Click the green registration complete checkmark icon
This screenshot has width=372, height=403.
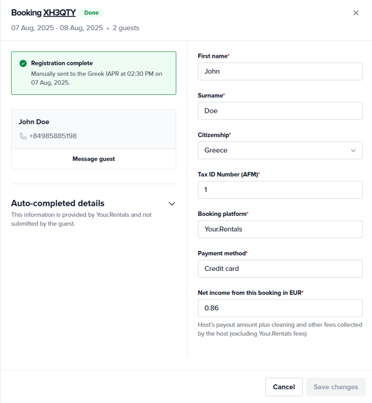23,63
